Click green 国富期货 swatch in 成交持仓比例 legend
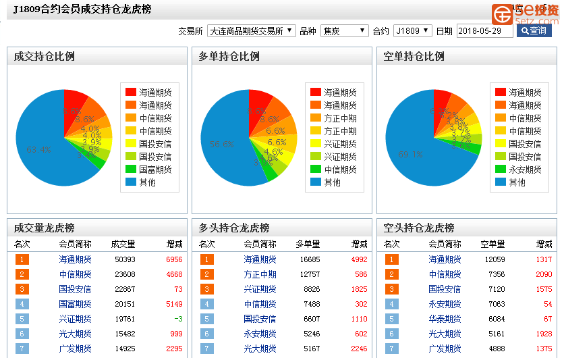Viewport: 564px width, 358px height. tap(131, 170)
